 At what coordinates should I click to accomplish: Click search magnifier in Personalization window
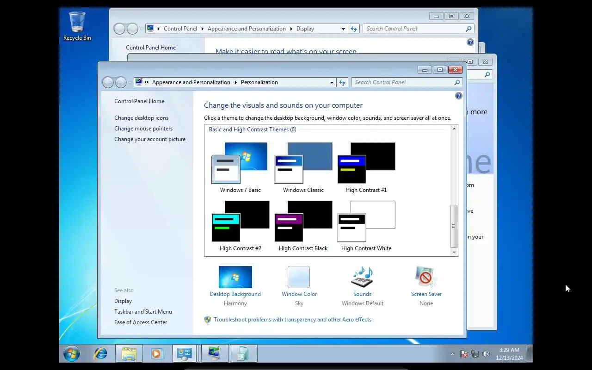pyautogui.click(x=457, y=82)
